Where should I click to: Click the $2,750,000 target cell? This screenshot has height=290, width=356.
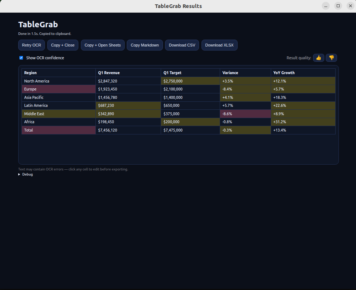[190, 81]
